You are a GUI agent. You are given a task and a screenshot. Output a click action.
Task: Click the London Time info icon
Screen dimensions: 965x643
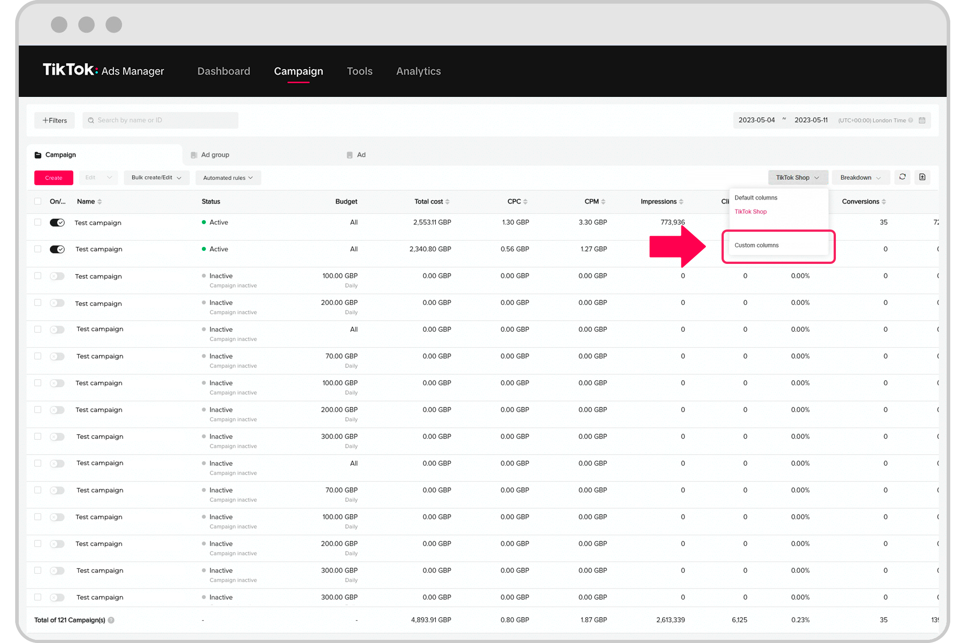pyautogui.click(x=911, y=120)
